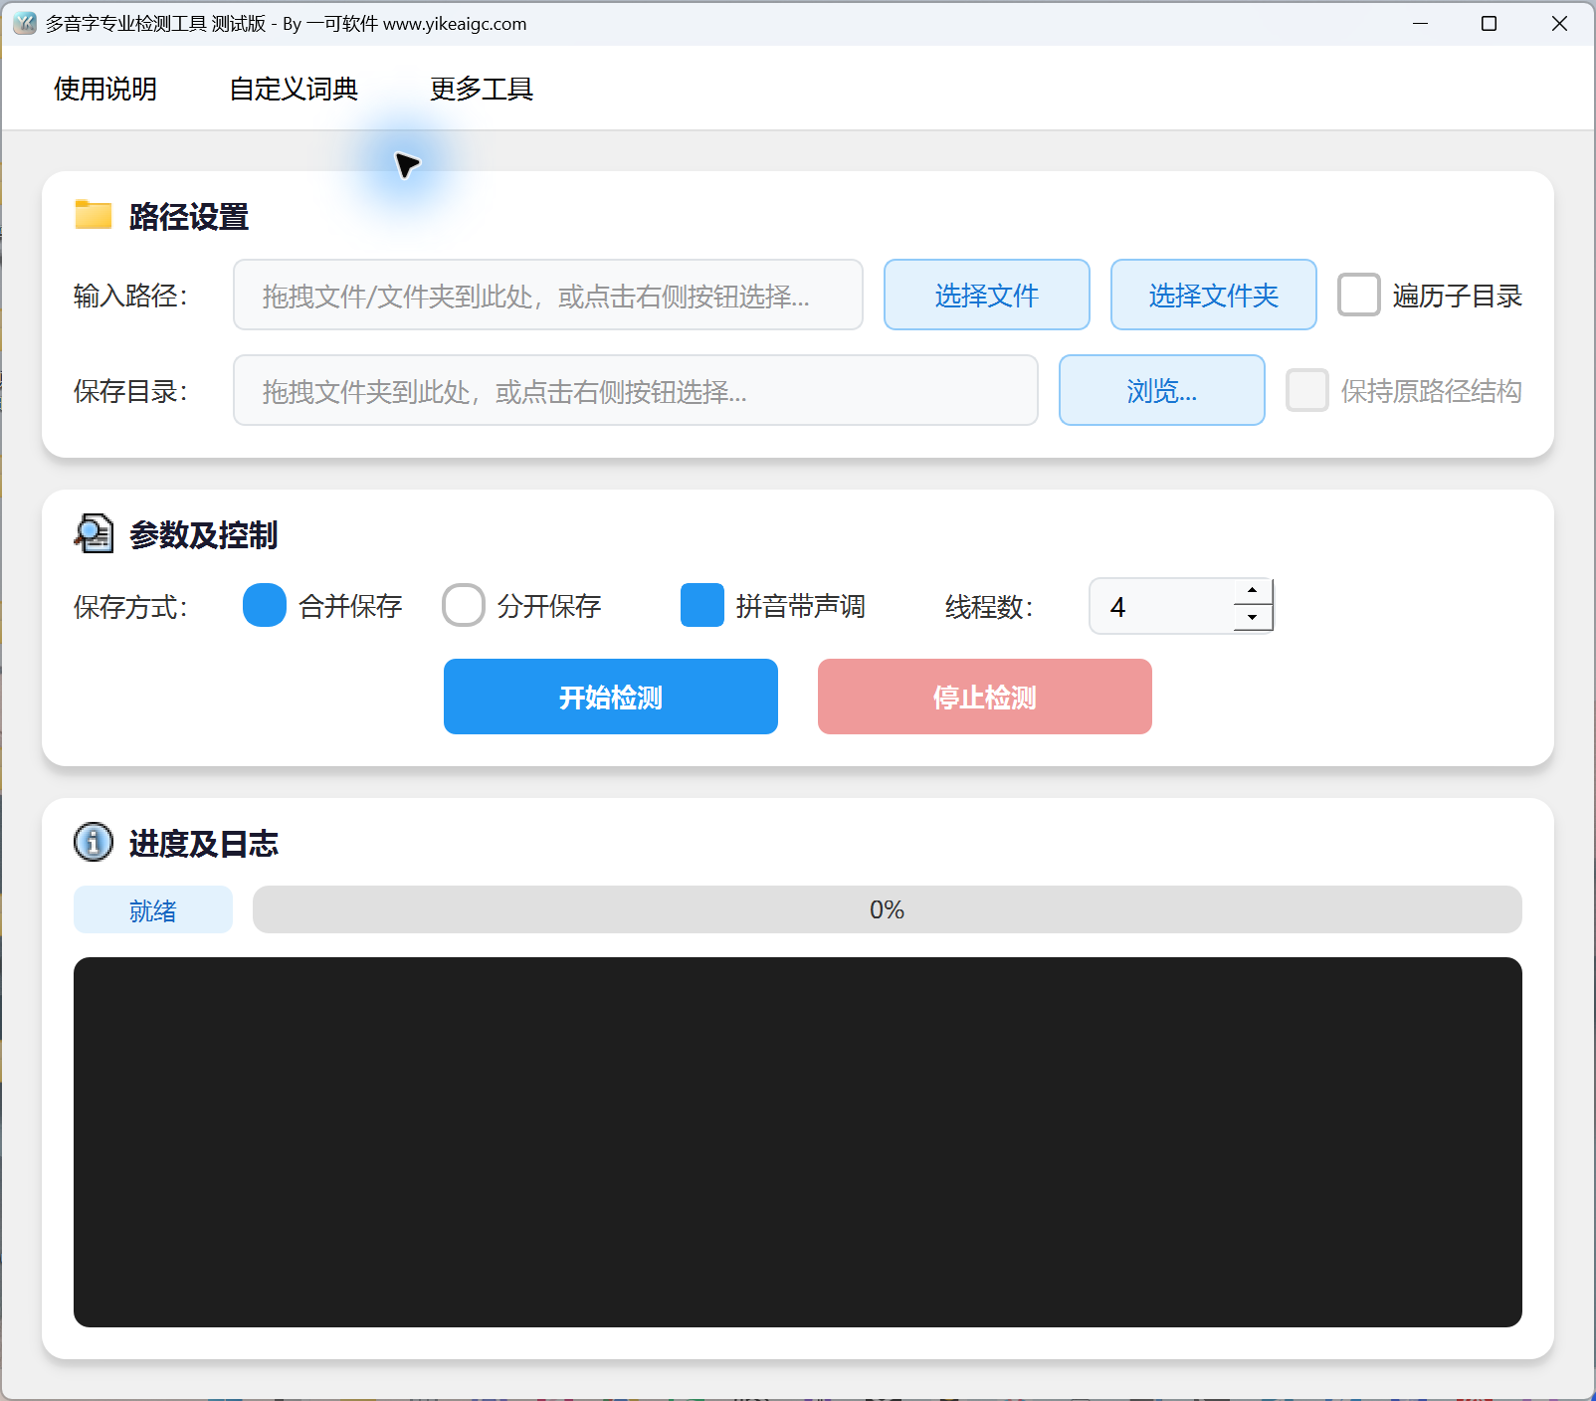Click the info icon beside 进度及日志
The width and height of the screenshot is (1596, 1401).
click(94, 842)
